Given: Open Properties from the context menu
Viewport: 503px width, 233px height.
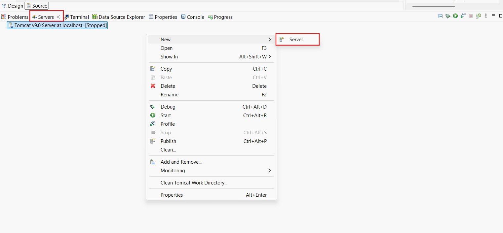Looking at the screenshot, I should (172, 195).
